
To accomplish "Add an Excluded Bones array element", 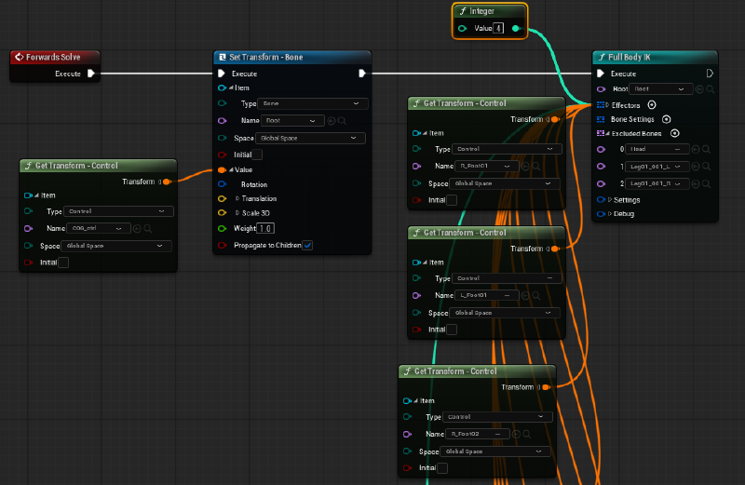I will coord(674,133).
